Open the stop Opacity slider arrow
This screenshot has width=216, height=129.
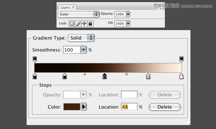point(84,95)
